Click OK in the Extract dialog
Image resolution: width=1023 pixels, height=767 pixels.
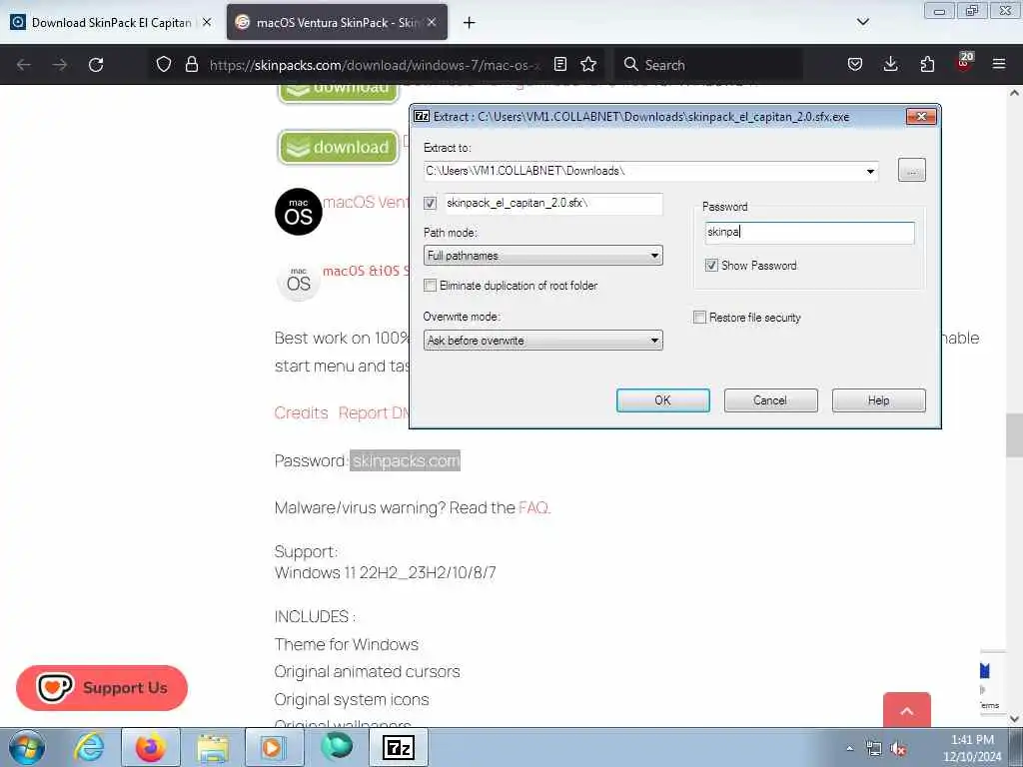[x=663, y=400]
